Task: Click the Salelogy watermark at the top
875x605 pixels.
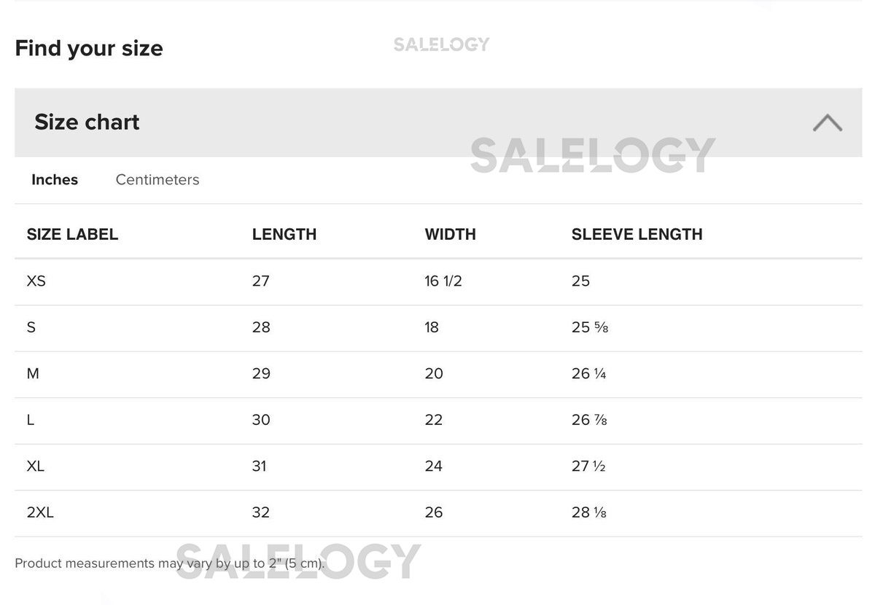Action: click(441, 44)
